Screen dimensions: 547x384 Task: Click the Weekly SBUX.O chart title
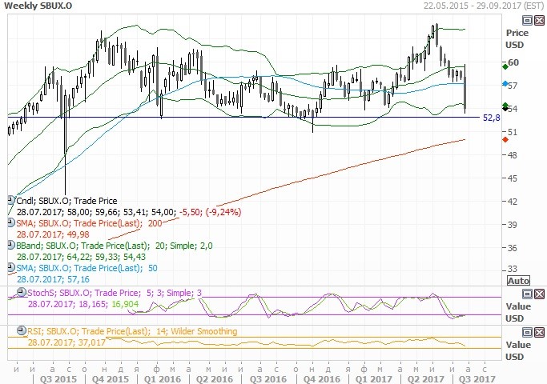point(38,6)
